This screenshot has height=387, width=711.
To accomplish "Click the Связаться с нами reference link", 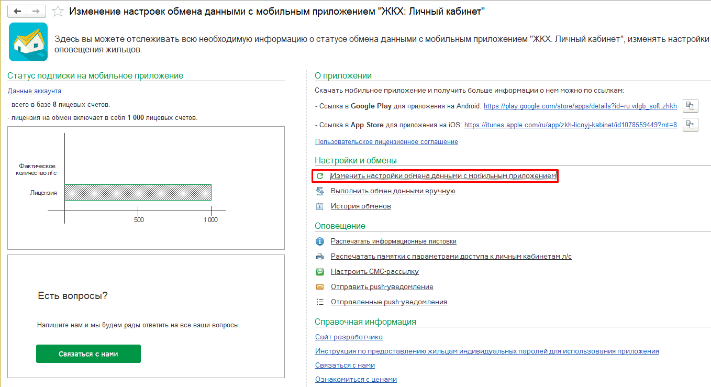I will point(345,366).
